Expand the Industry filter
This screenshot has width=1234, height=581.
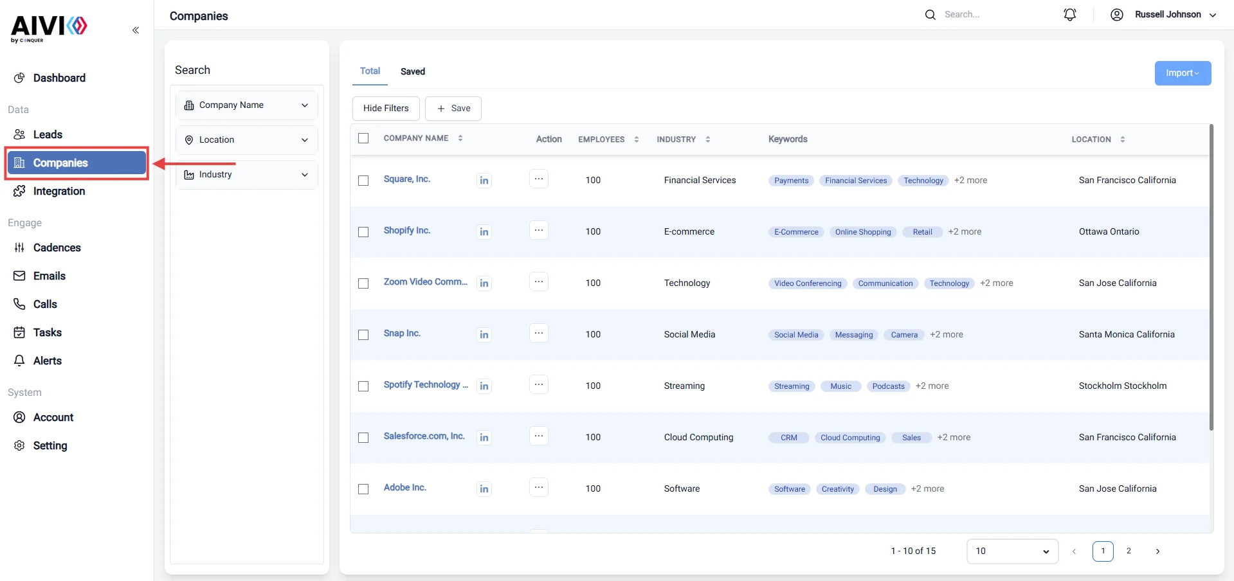(247, 174)
